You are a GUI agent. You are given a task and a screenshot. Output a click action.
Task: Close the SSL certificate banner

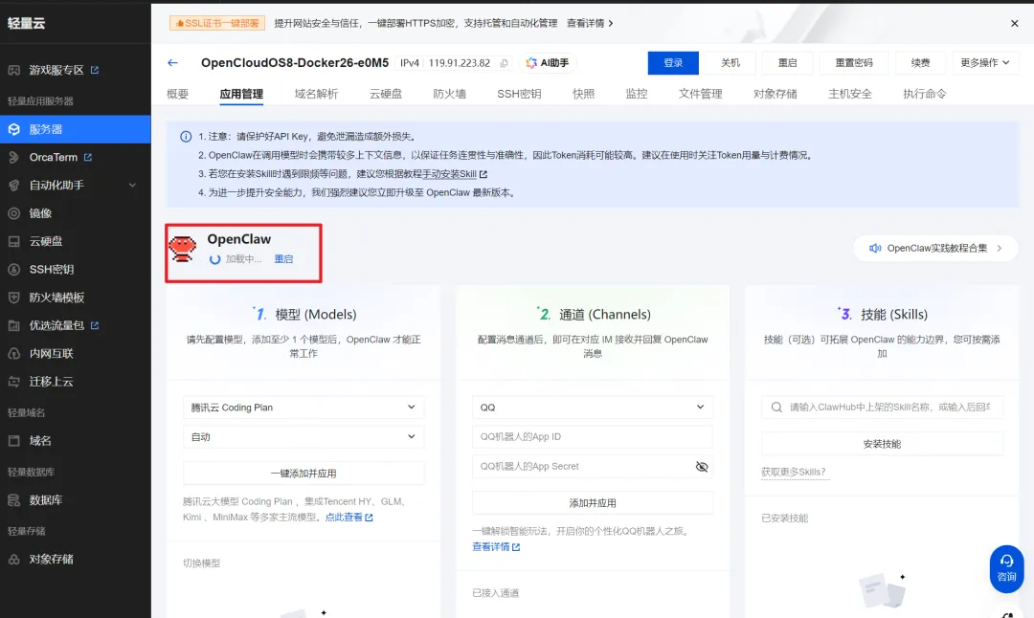tap(1014, 23)
